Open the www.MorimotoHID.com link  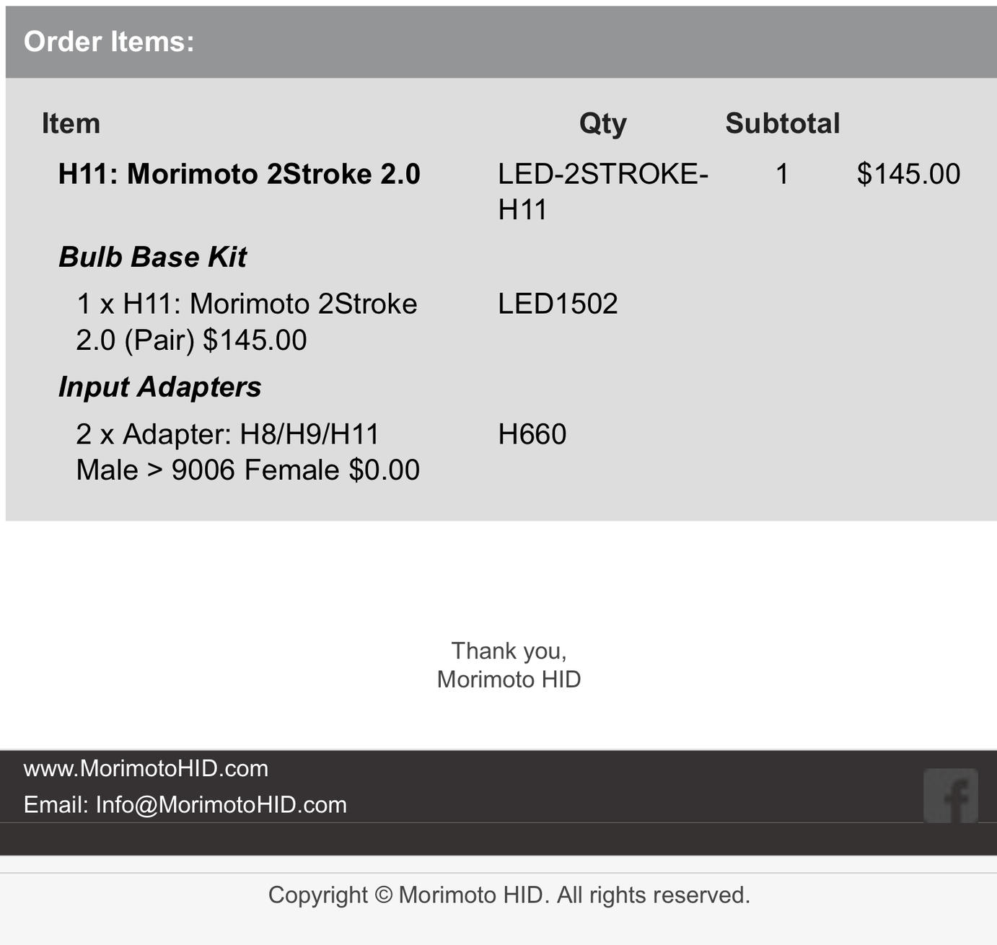[146, 768]
